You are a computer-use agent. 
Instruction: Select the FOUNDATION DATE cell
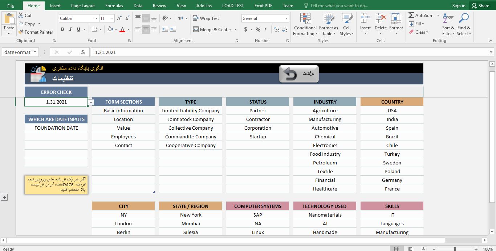click(56, 128)
